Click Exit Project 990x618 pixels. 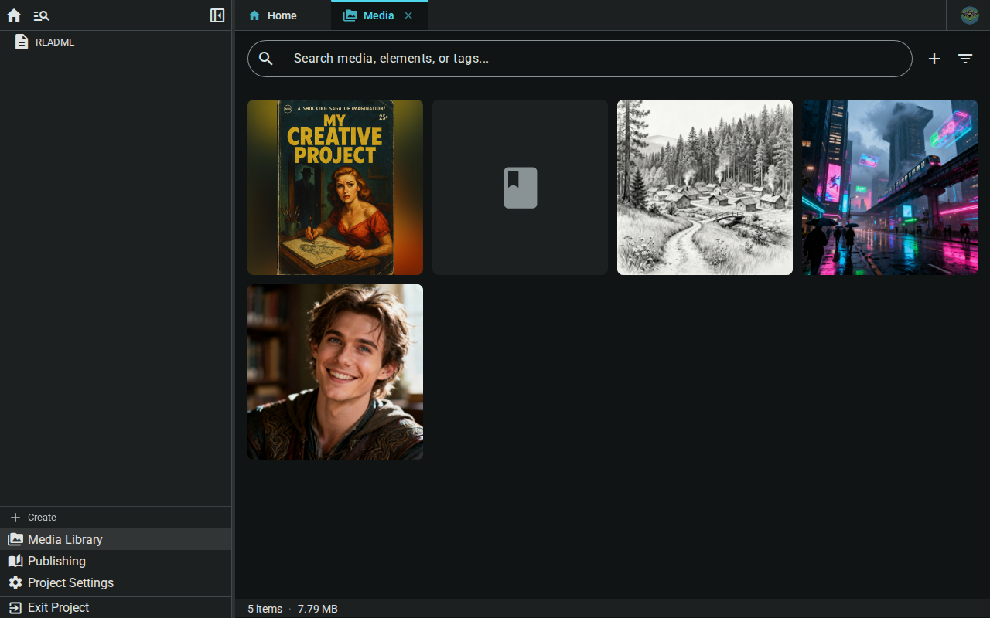(x=116, y=607)
